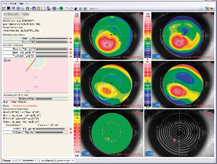
Task: Expand dropdown arrow beside the people icon
Action: [30, 8]
